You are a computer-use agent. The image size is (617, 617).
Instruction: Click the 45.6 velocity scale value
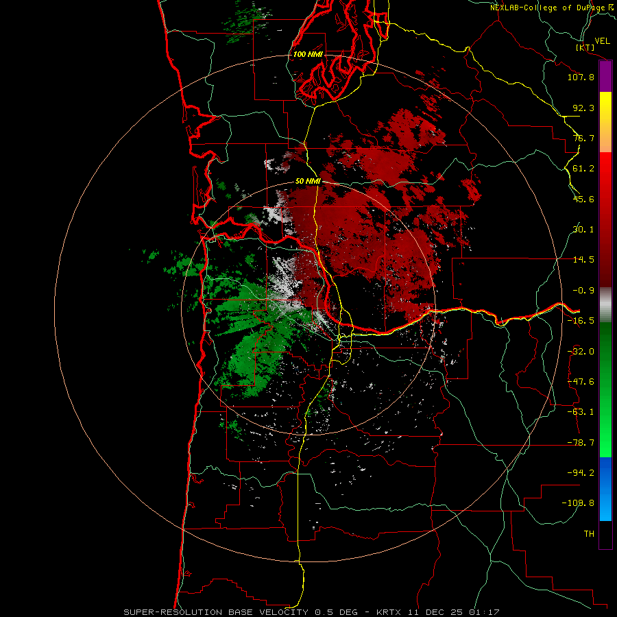(583, 199)
